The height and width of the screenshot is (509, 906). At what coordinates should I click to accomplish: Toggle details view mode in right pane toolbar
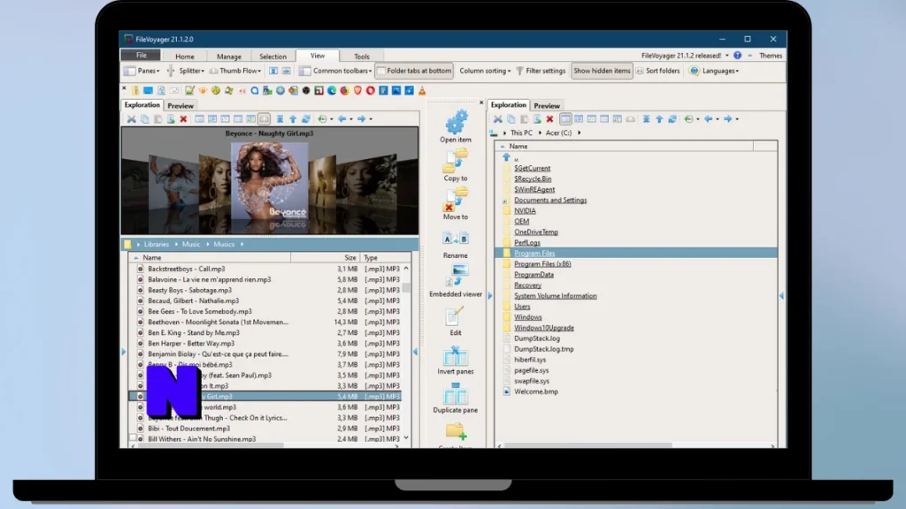565,119
